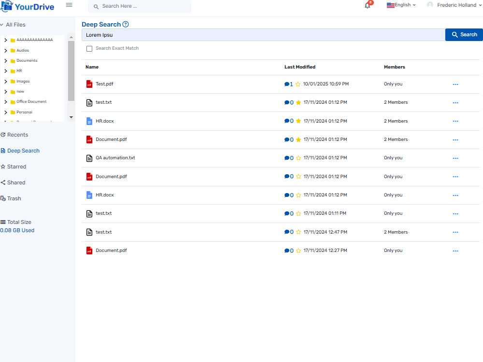Image resolution: width=483 pixels, height=362 pixels.
Task: Click the Test.pdf comment icon
Action: coord(286,84)
